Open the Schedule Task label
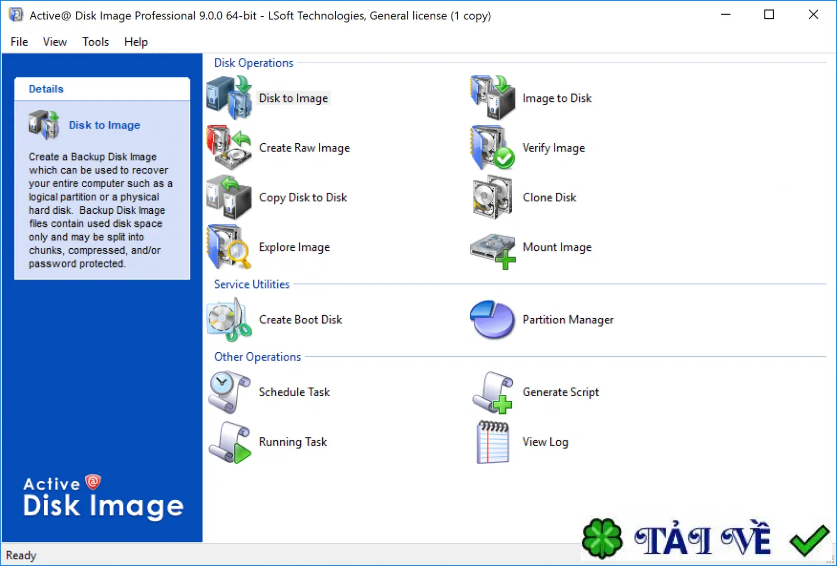 [x=295, y=392]
